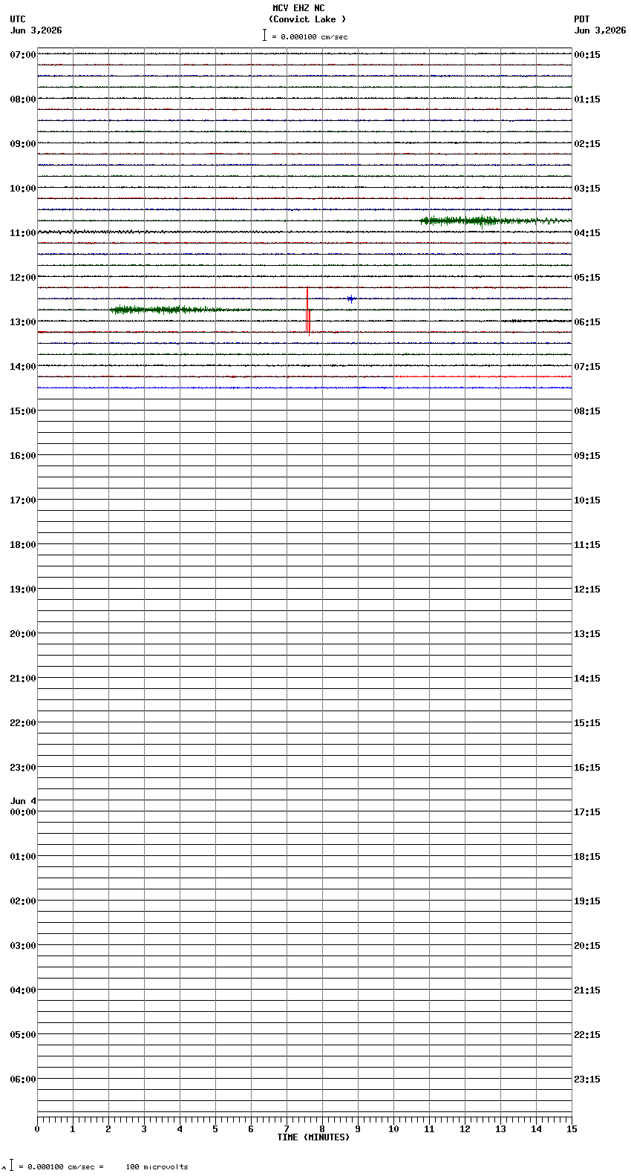Click the '0' tick on the minutes axis
Viewport: 631px width, 1176px height.
pos(37,1129)
